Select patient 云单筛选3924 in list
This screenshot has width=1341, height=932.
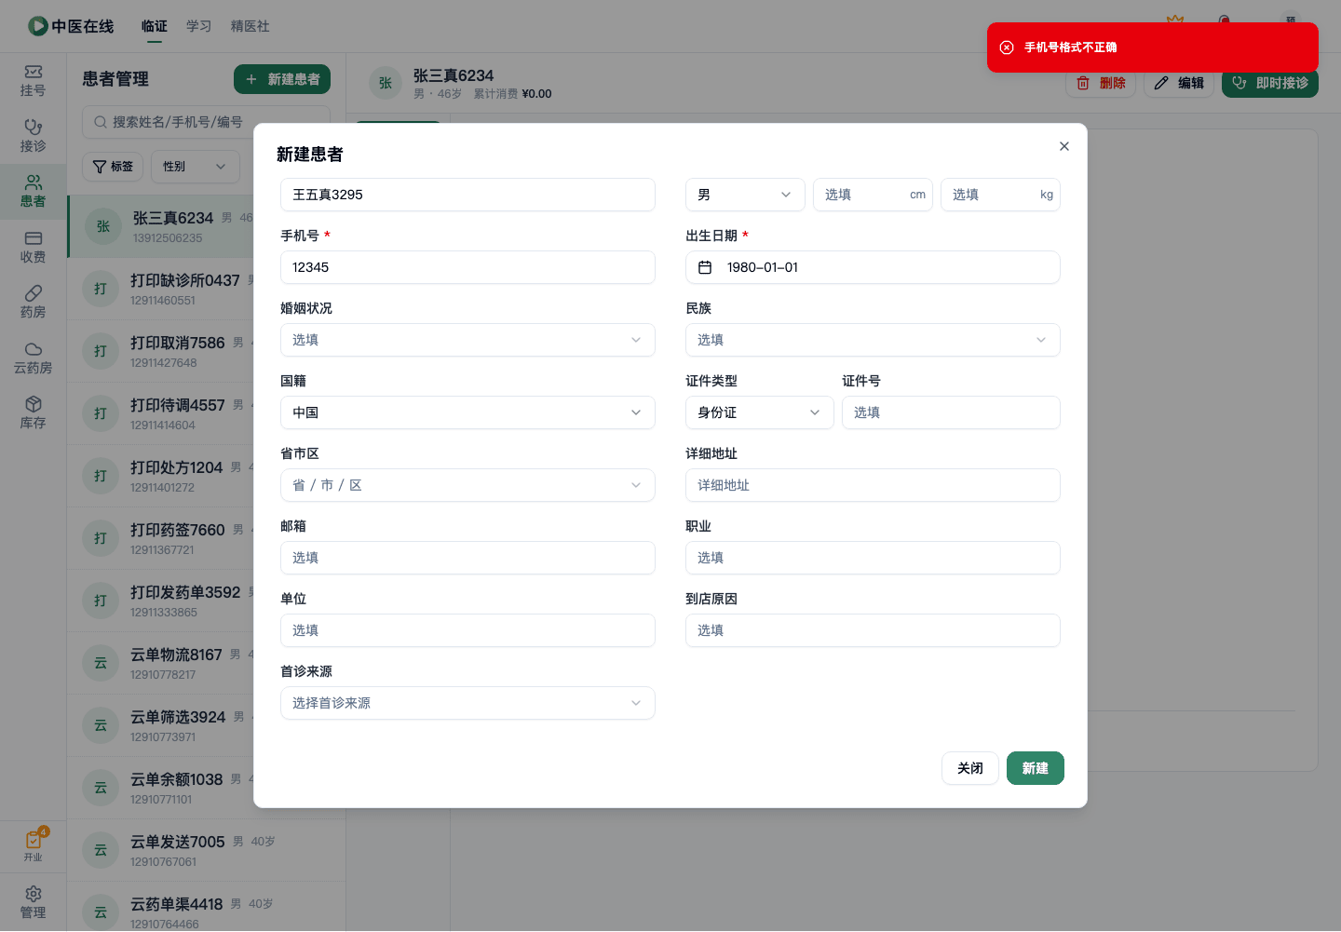coord(160,725)
